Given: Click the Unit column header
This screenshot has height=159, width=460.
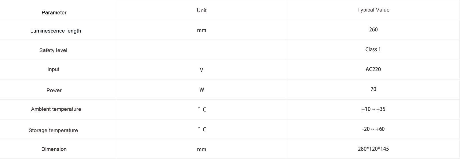Looking at the screenshot, I should click(202, 10).
